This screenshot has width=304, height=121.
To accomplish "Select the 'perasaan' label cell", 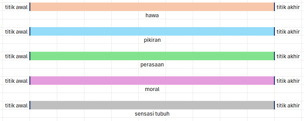I will pos(152,64).
